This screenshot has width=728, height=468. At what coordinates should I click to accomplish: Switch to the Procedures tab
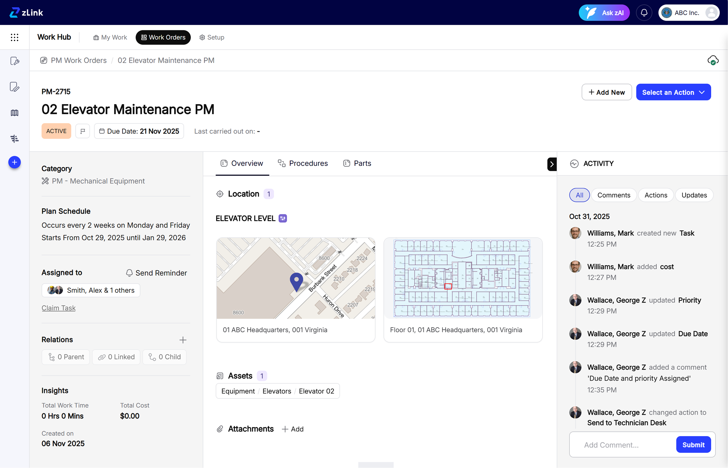pos(303,163)
